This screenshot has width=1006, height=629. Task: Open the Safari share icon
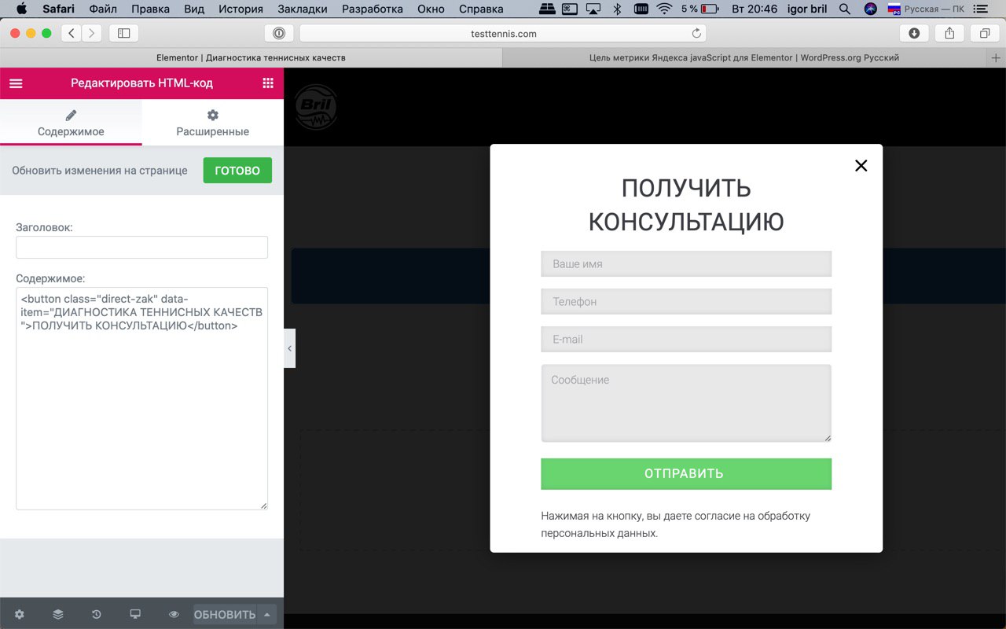[x=949, y=33]
